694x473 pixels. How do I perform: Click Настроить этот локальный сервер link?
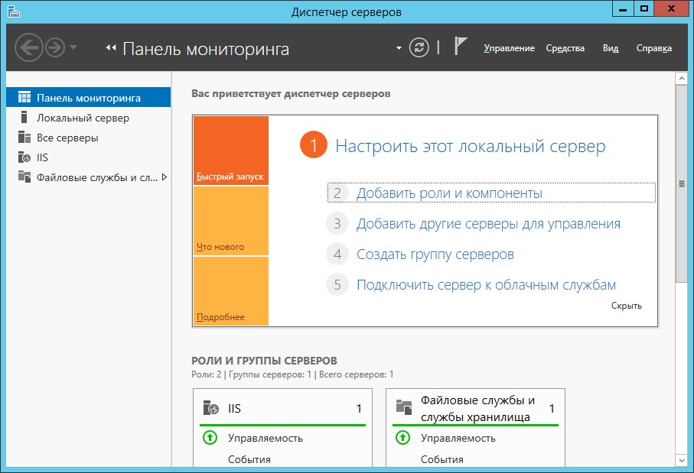point(470,146)
